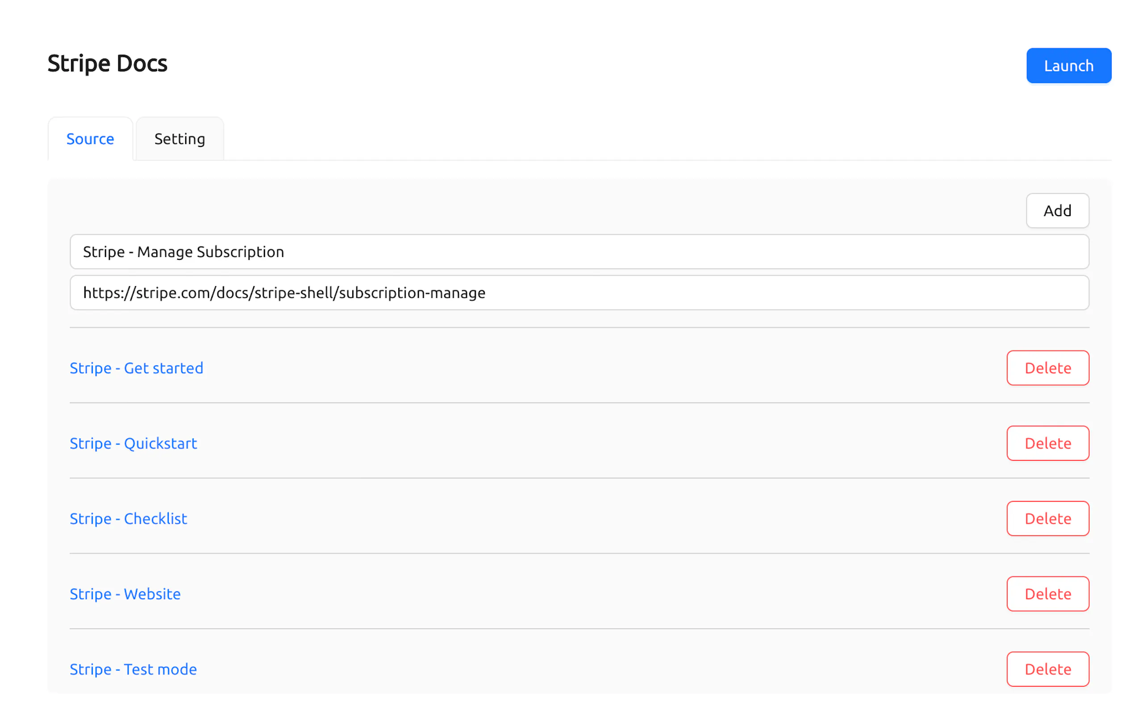Click the "Stripe Docs" page heading

click(x=107, y=63)
